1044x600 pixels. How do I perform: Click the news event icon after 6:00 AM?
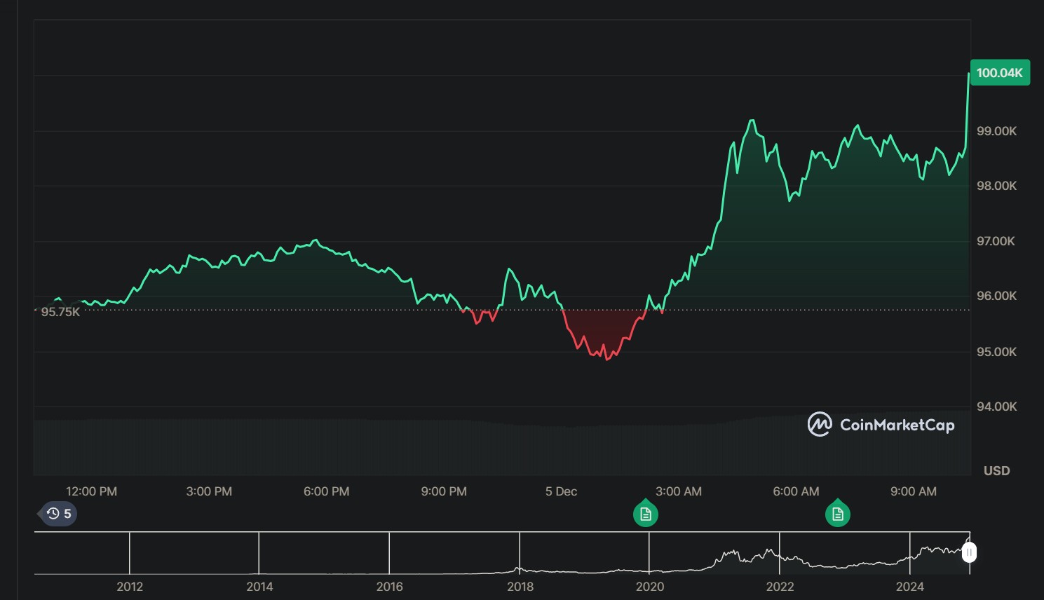click(x=837, y=514)
